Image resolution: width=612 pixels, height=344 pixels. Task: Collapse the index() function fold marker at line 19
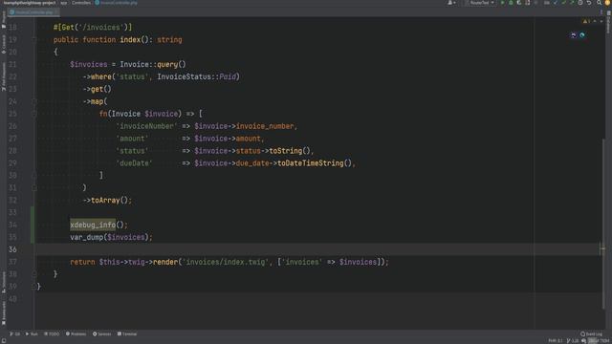pos(34,39)
